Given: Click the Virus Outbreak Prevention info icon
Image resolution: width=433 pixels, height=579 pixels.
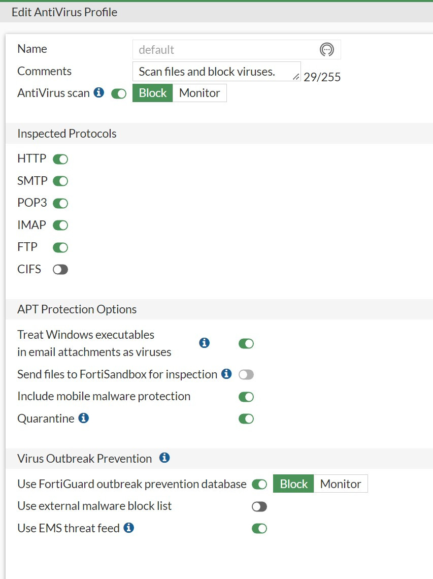Looking at the screenshot, I should 164,458.
